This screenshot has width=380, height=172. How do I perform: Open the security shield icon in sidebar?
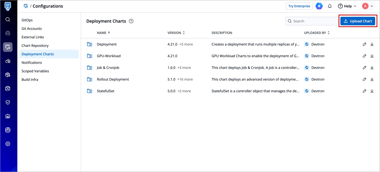tap(8, 102)
